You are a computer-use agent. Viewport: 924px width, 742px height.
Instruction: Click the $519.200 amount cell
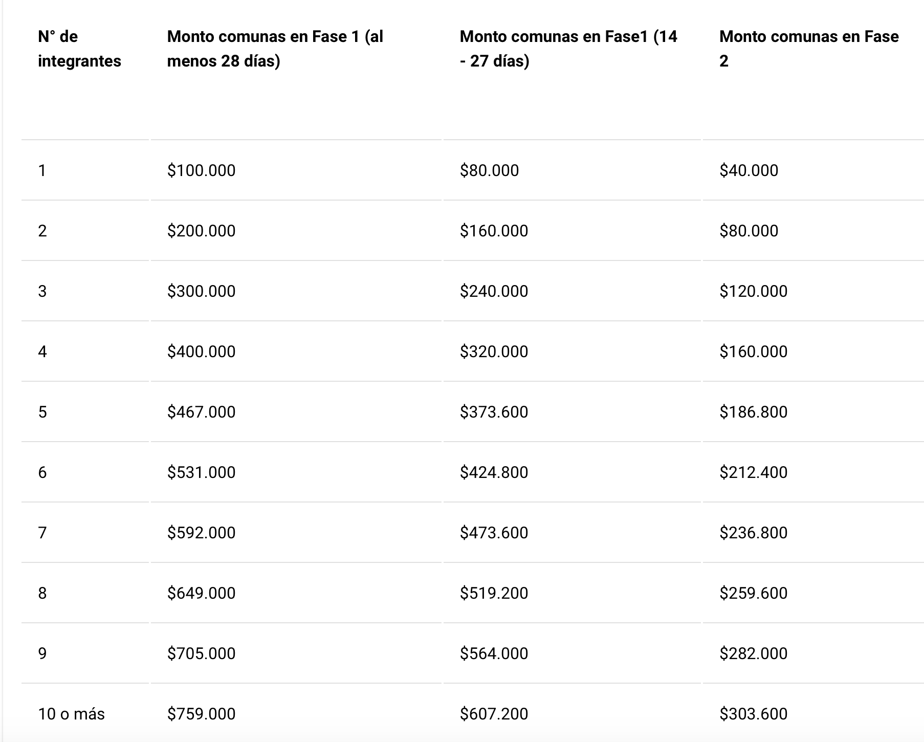tap(494, 593)
